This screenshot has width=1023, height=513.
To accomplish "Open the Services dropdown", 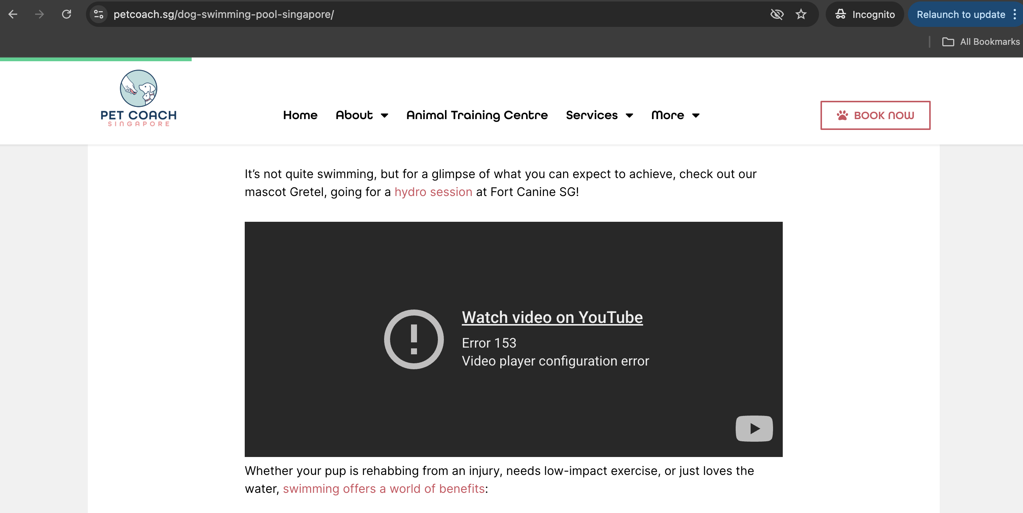I will 599,115.
